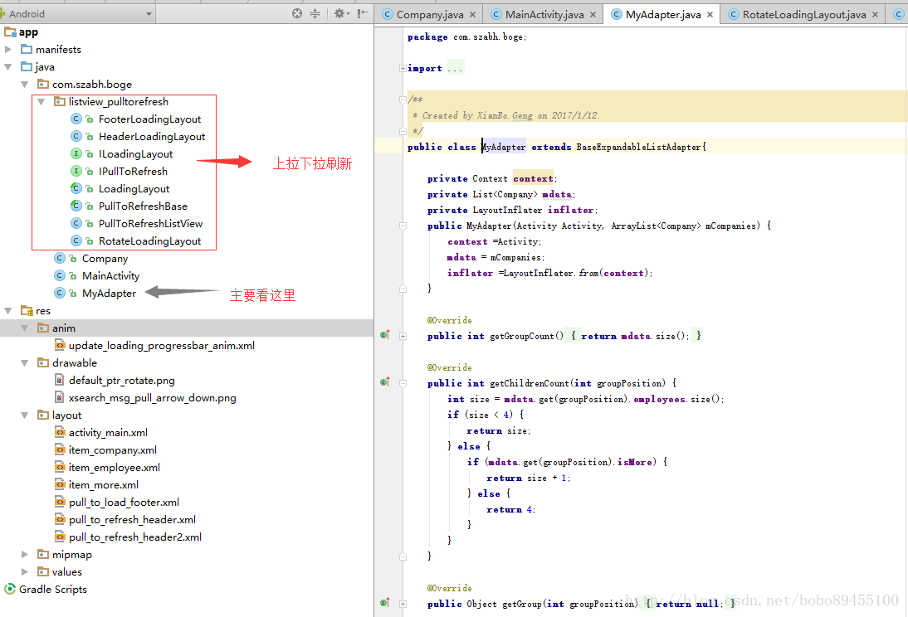
Task: Click the override gutter icon beside getGroup
Action: [x=385, y=603]
